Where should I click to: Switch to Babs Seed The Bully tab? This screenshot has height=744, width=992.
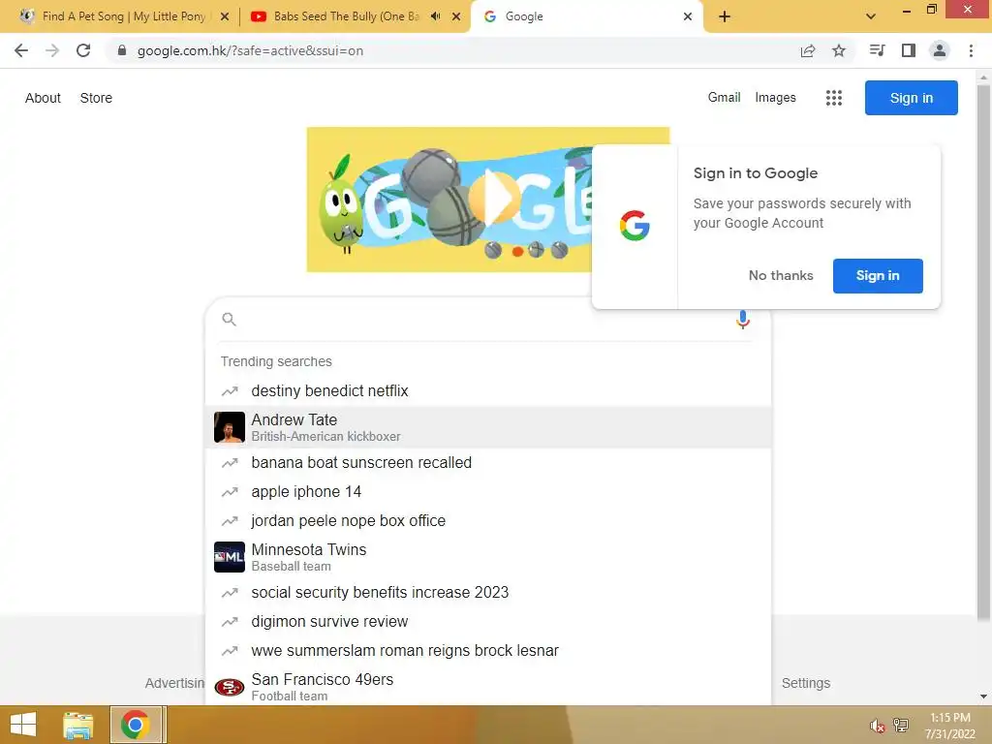[x=345, y=16]
